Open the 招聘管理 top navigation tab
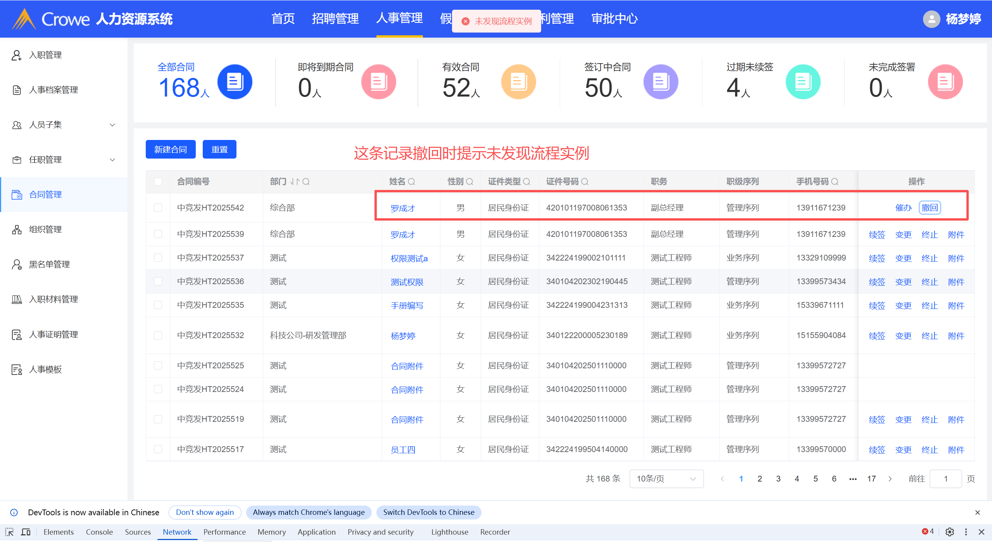 (335, 19)
